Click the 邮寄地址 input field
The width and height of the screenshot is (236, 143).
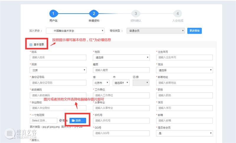point(184,83)
